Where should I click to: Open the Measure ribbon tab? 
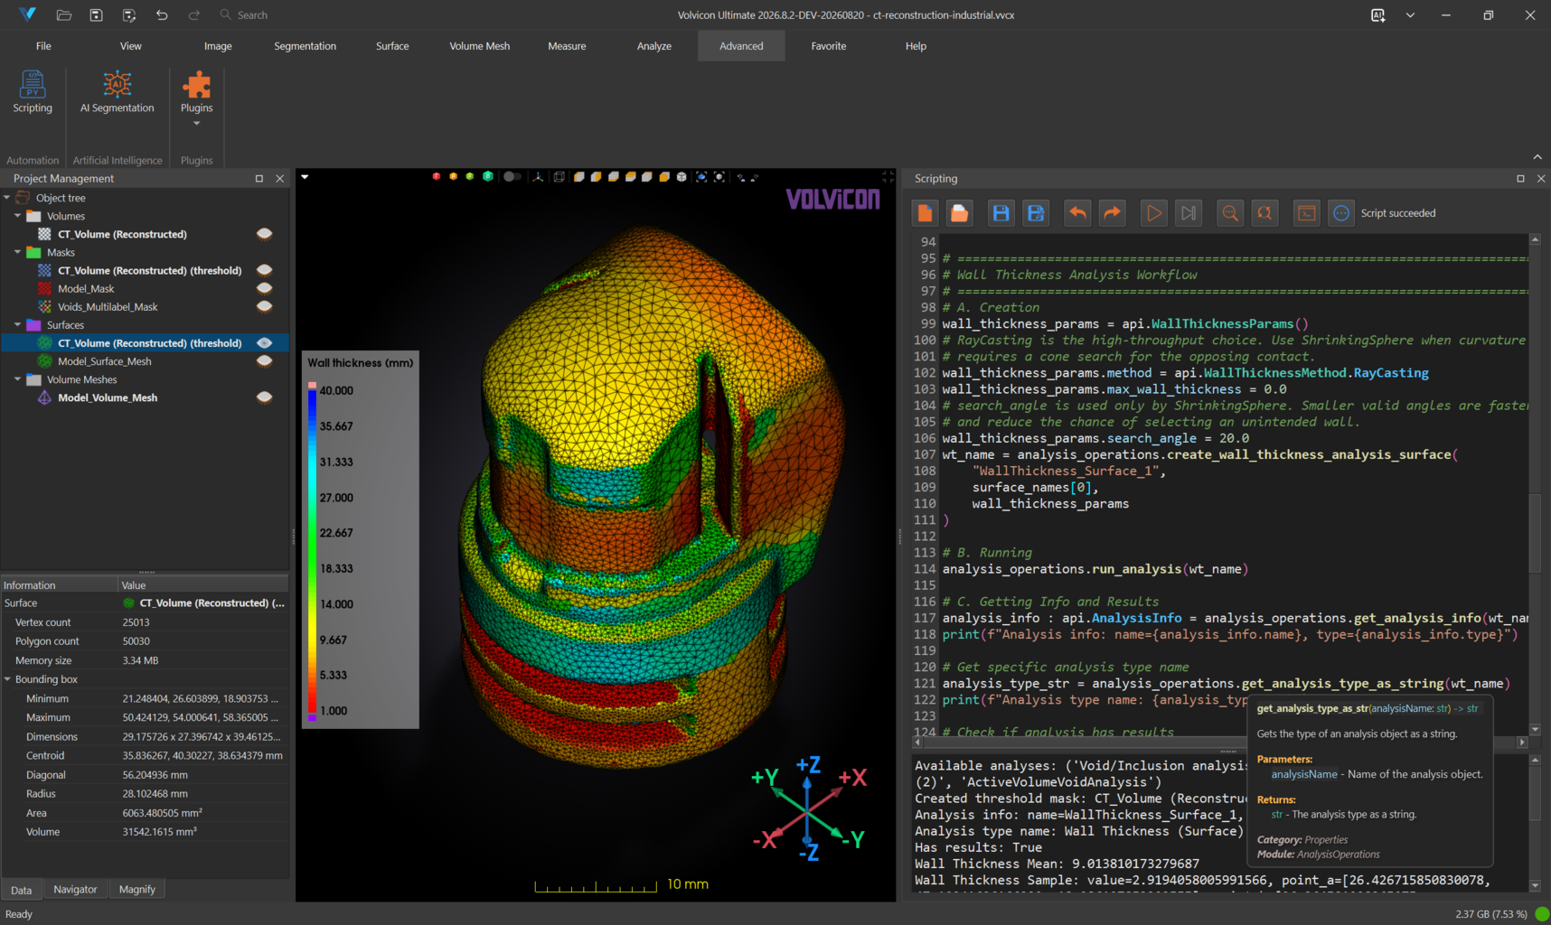(567, 46)
